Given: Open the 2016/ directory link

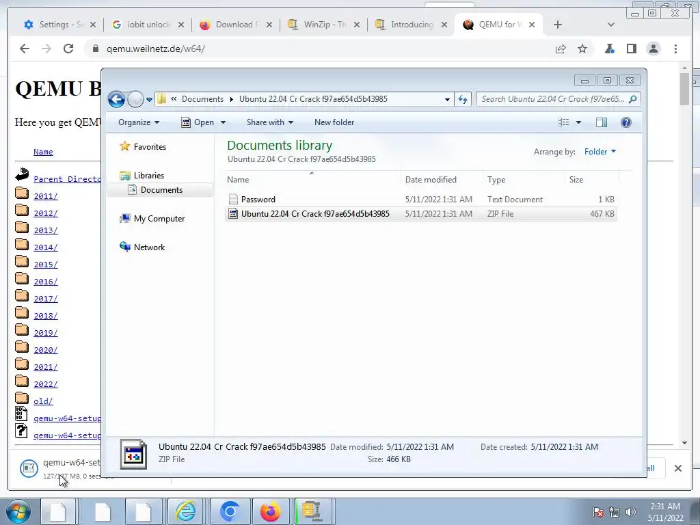Looking at the screenshot, I should coord(46,282).
